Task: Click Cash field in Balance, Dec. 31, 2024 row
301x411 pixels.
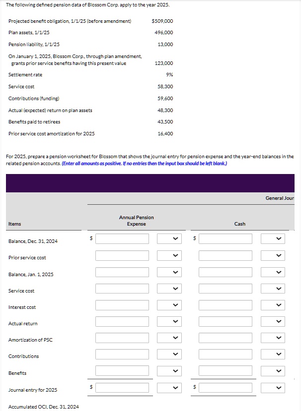Action: point(226,238)
